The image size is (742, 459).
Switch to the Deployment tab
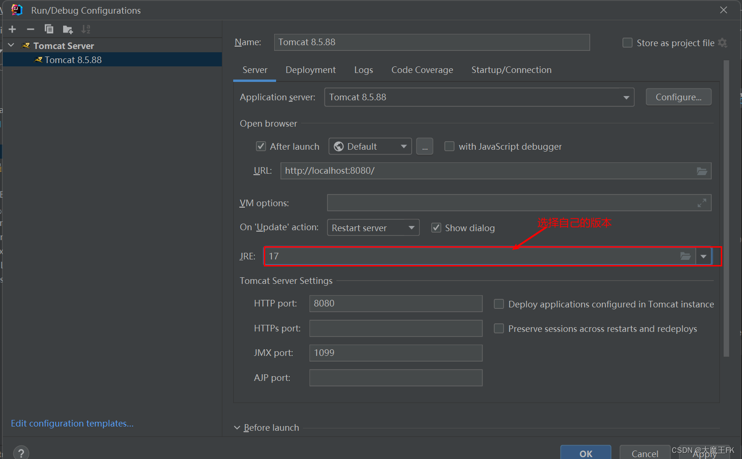pos(310,70)
